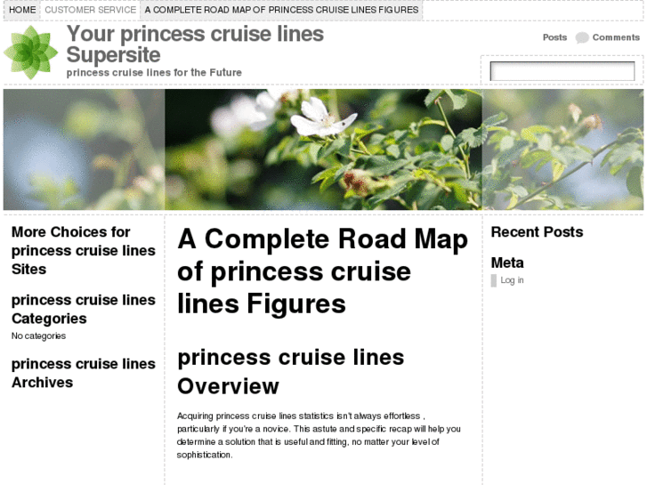The width and height of the screenshot is (647, 485).
Task: Select the 'No categories' text
Action: coord(39,336)
